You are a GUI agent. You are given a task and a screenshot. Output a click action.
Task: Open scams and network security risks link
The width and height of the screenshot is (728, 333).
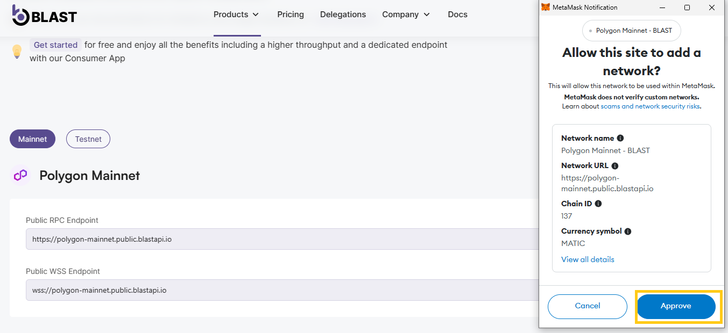[x=650, y=106]
